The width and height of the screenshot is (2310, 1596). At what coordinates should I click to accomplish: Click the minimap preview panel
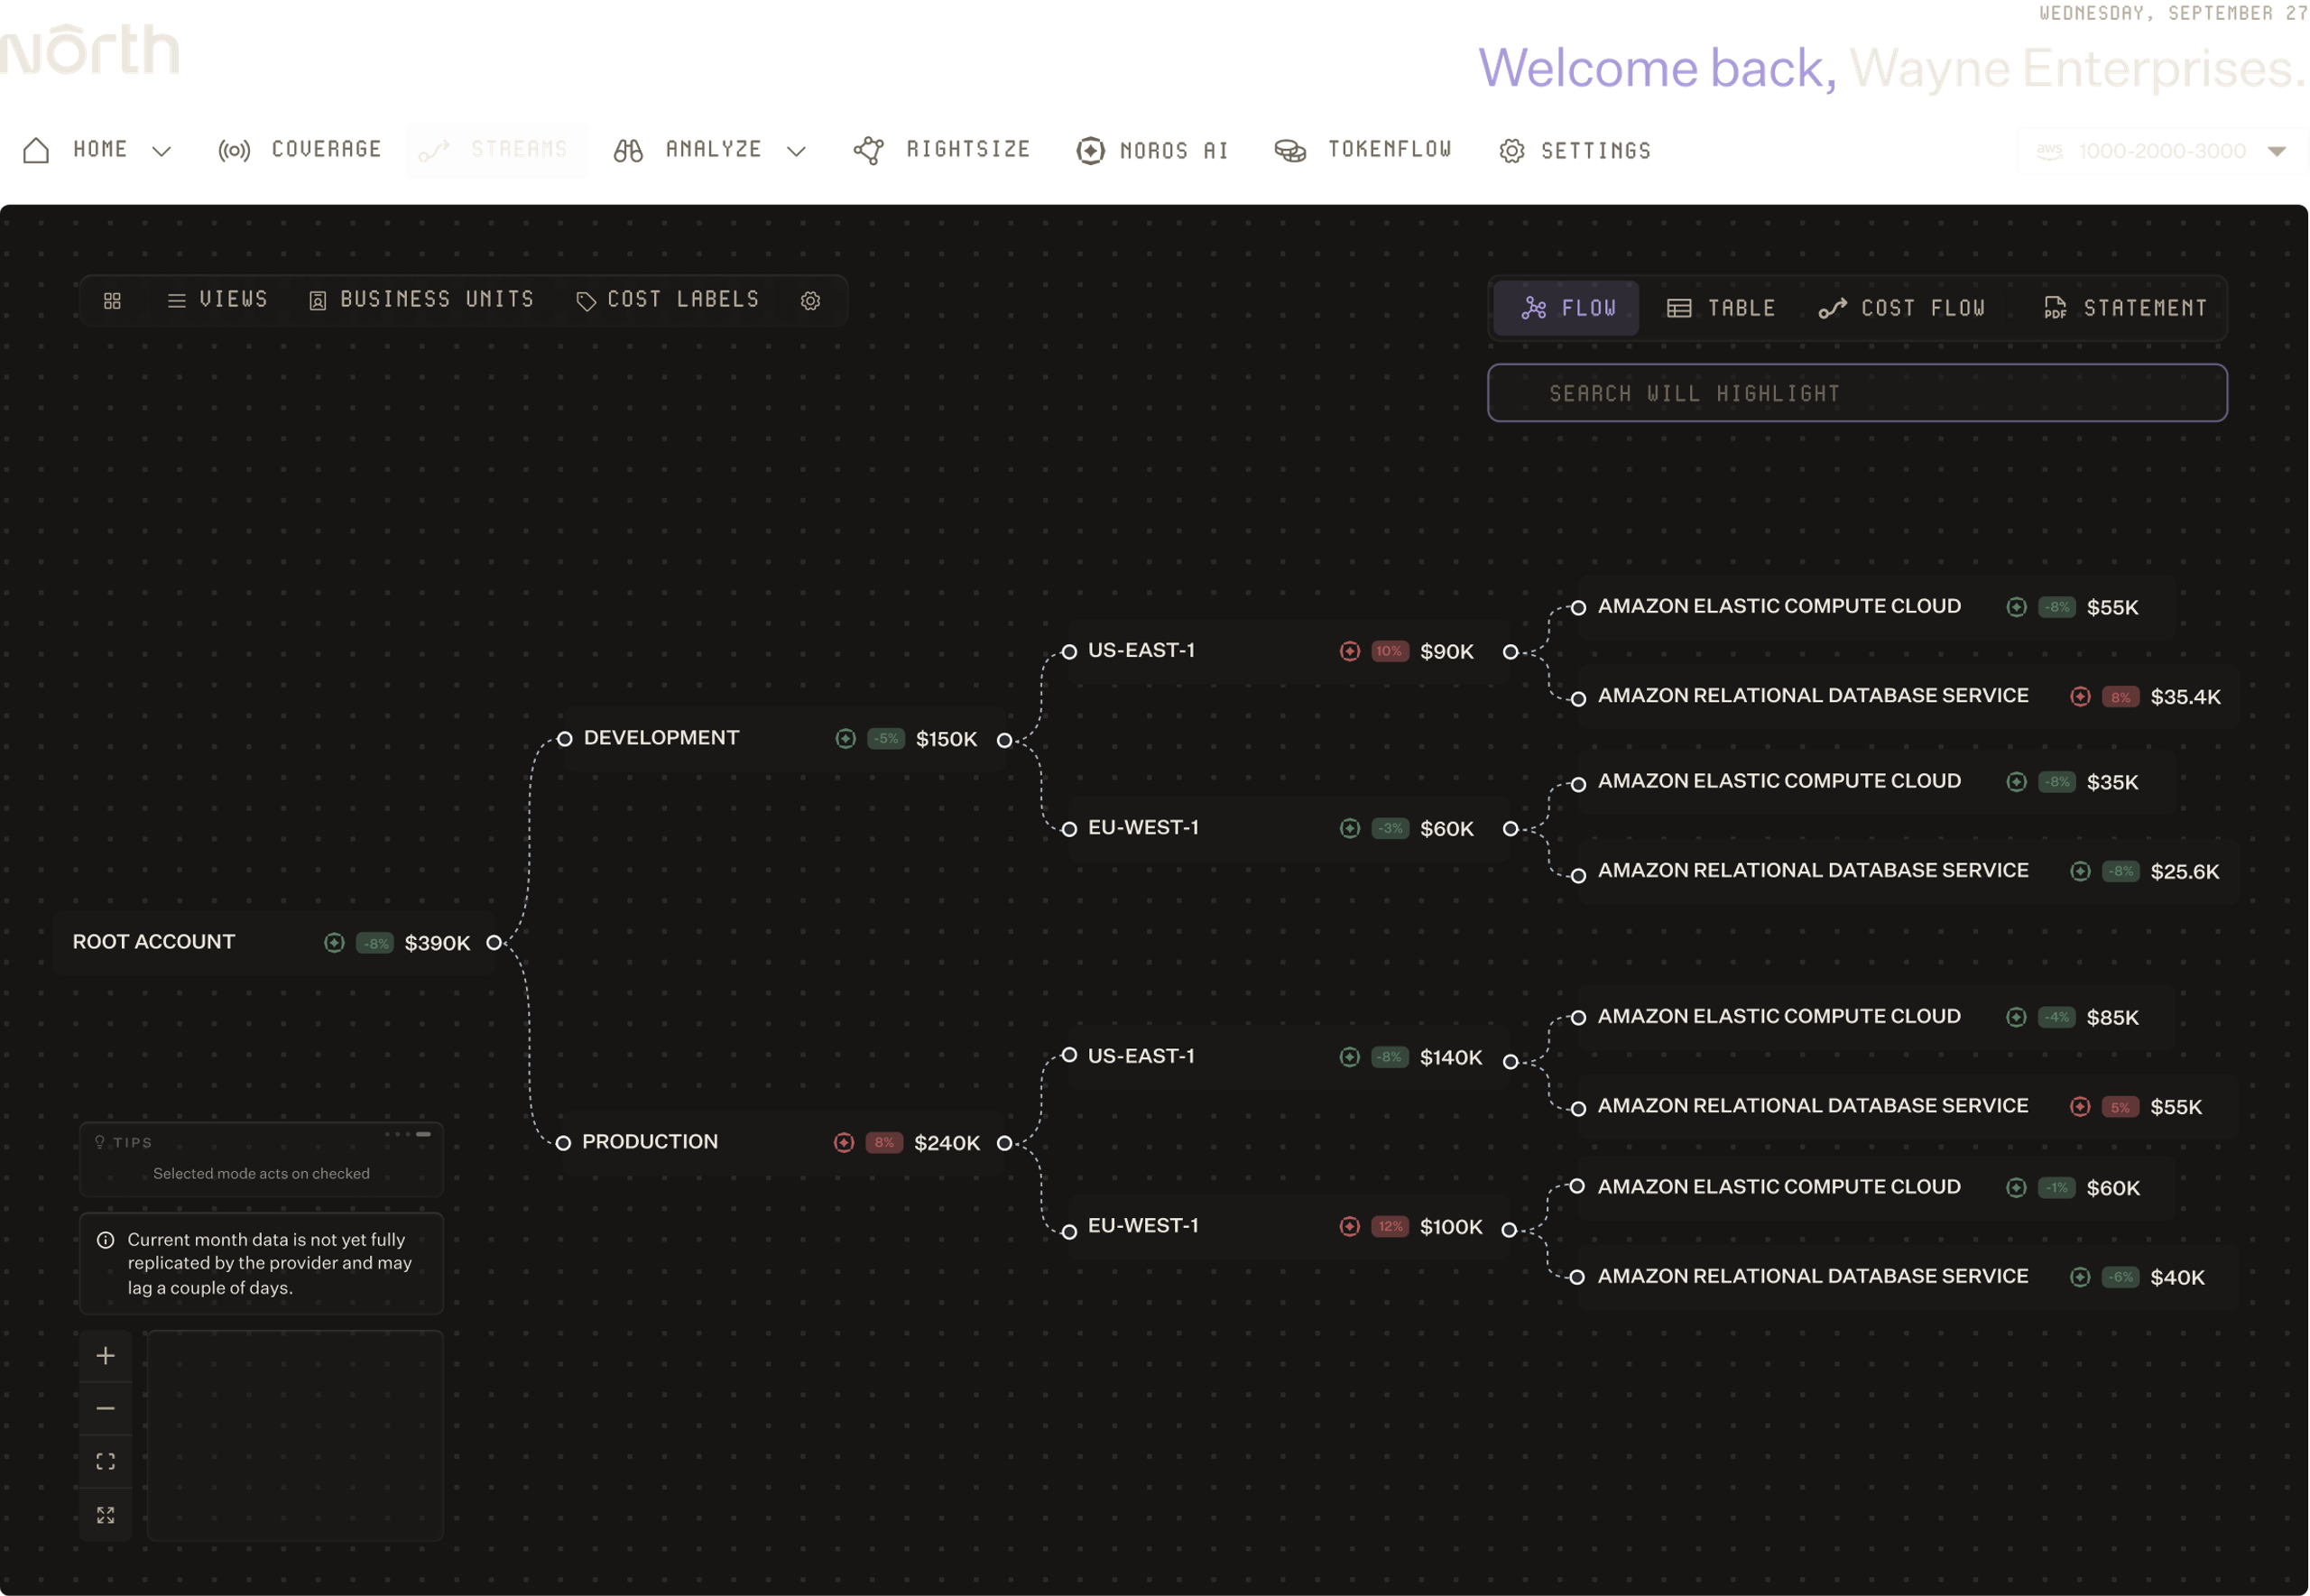tap(295, 1436)
